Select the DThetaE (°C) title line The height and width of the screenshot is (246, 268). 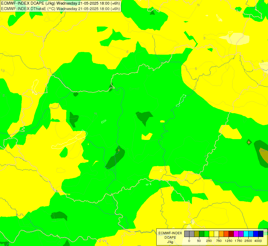[60, 9]
